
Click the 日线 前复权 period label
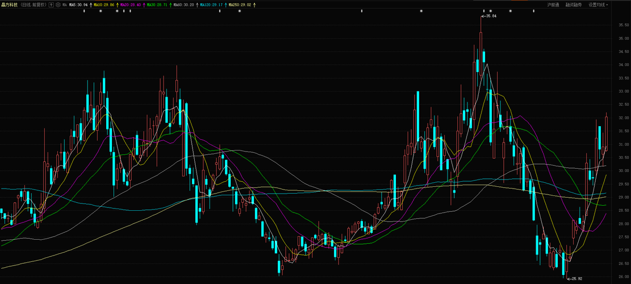(x=33, y=5)
